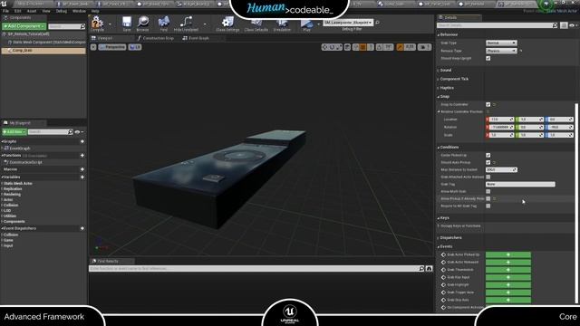580x326 pixels.
Task: Open the Window menu
Action: 79,11
